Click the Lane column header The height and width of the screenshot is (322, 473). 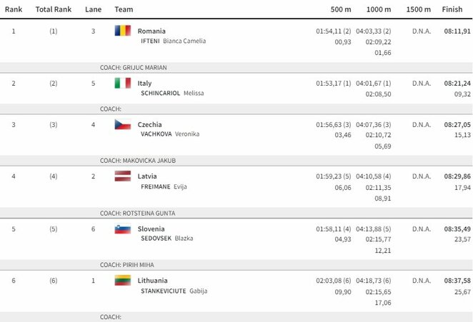pyautogui.click(x=93, y=9)
